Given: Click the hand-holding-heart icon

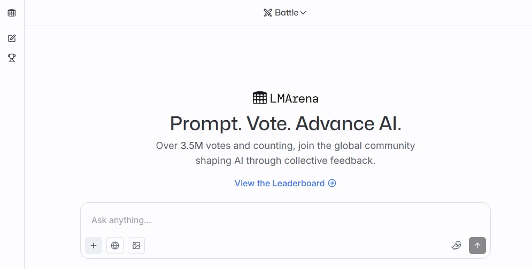Looking at the screenshot, I should pos(456,246).
